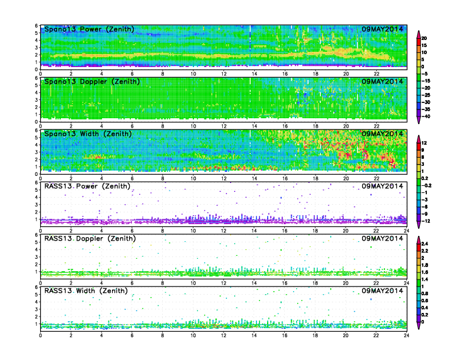Click the "Spano13 Doppler (Zenith)" panel title

click(92, 82)
